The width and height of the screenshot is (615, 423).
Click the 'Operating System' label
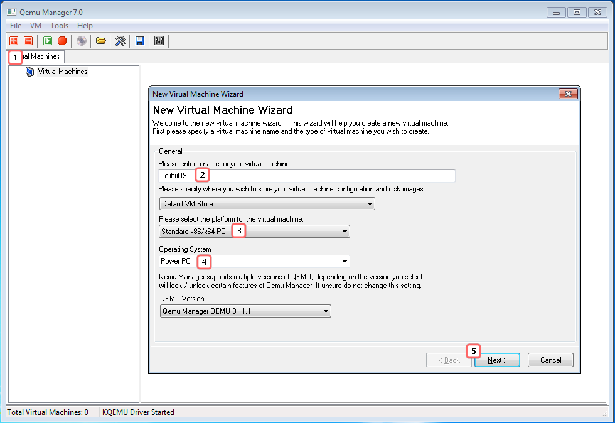pyautogui.click(x=184, y=249)
